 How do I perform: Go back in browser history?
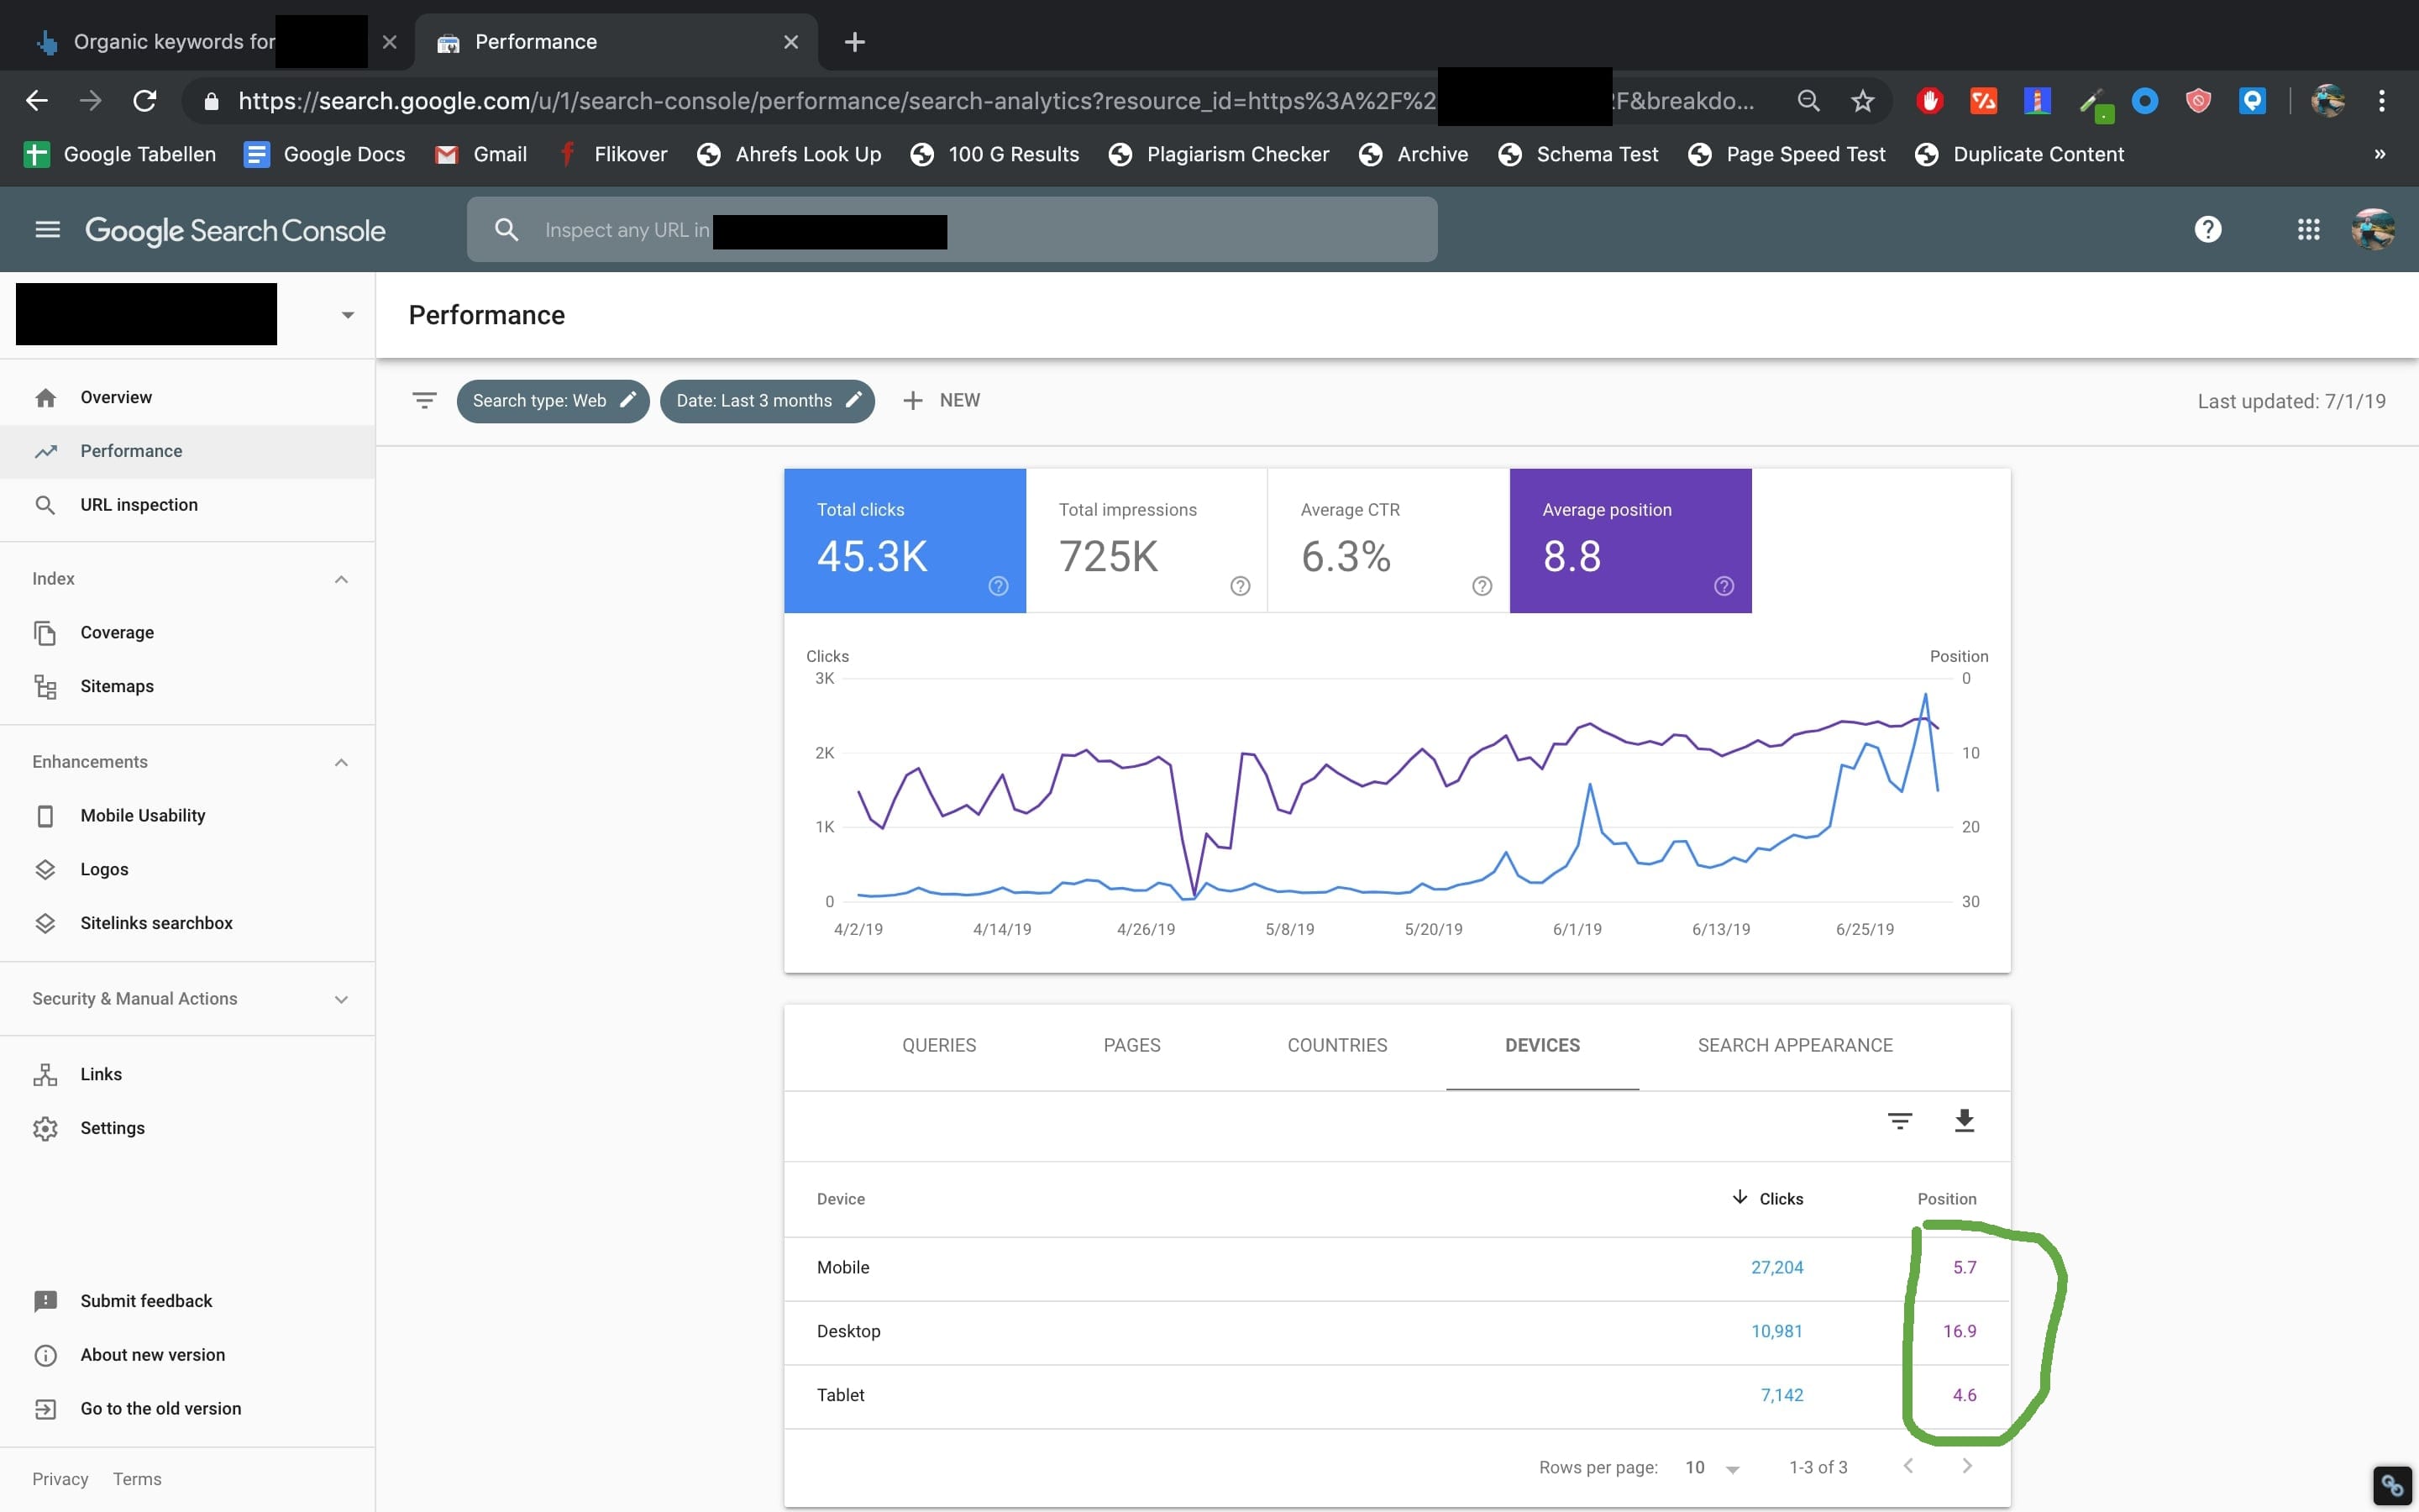[x=37, y=101]
